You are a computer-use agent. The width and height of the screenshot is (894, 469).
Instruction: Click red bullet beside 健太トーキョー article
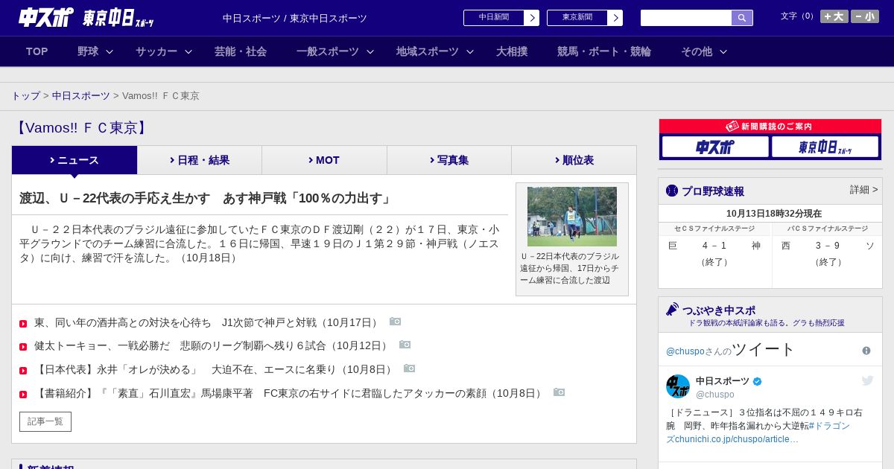click(23, 347)
